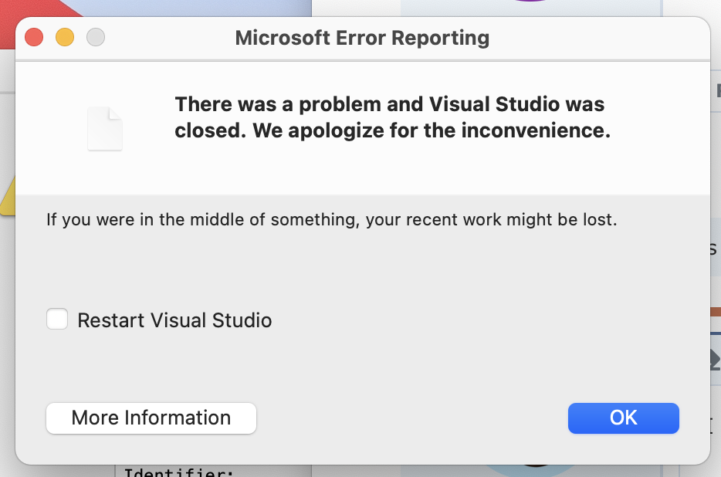Click the Restart Visual Studio label text
The image size is (721, 477).
point(174,320)
